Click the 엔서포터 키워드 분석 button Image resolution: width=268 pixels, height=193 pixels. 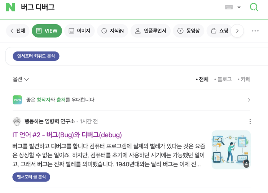tap(36, 56)
